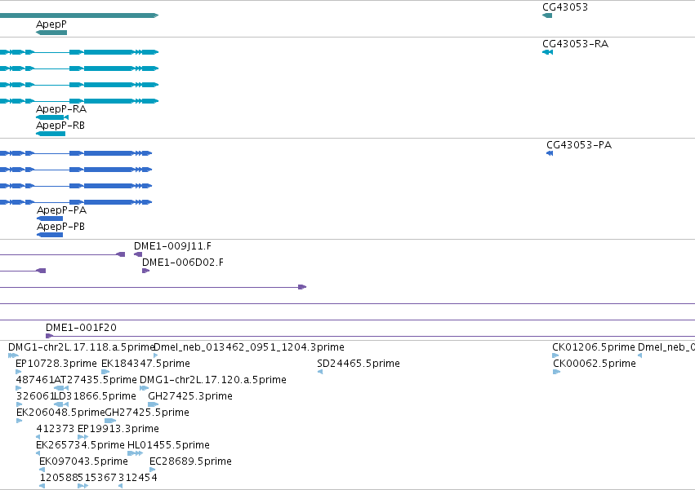The height and width of the screenshot is (490, 695).
Task: Select the DMG1-chr2L.17.118.a.5prime label
Action: pyautogui.click(x=81, y=347)
